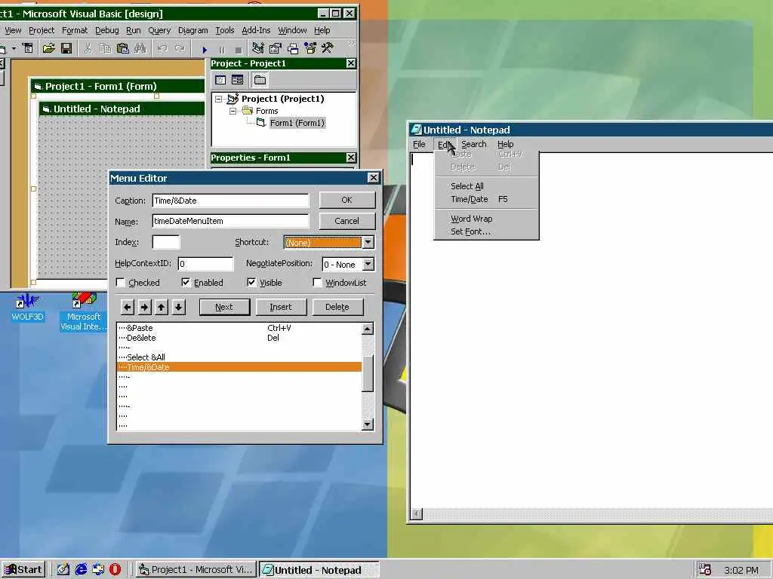Image resolution: width=773 pixels, height=579 pixels.
Task: Click Cancel in Menu Editor
Action: point(347,221)
